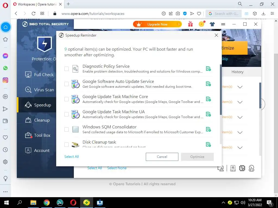This screenshot has width=278, height=208.
Task: Open the Player icon in Opera sidebar
Action: tap(5, 97)
